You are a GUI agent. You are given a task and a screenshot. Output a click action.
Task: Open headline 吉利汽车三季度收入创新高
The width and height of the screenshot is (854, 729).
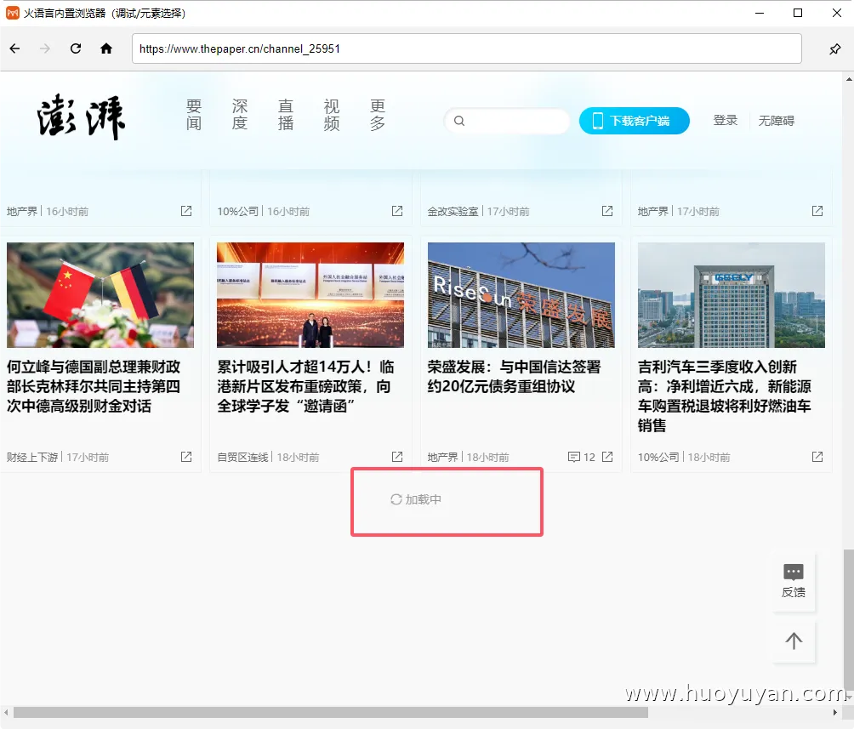(725, 396)
